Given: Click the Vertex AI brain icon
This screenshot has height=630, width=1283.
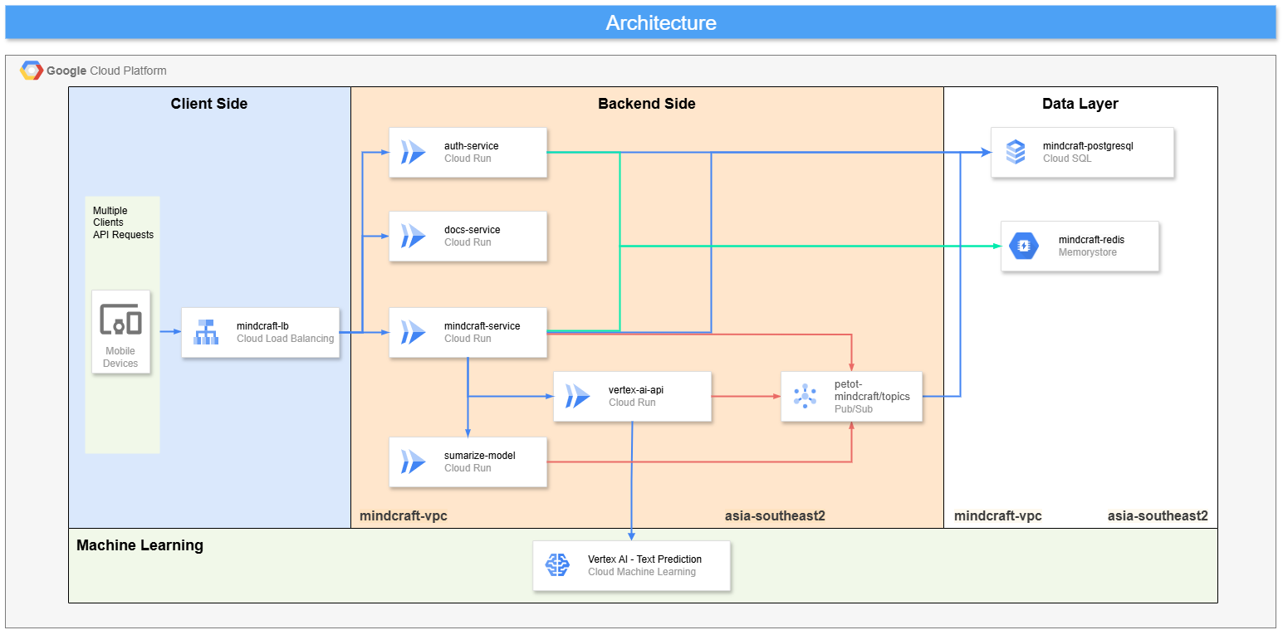Looking at the screenshot, I should [557, 565].
